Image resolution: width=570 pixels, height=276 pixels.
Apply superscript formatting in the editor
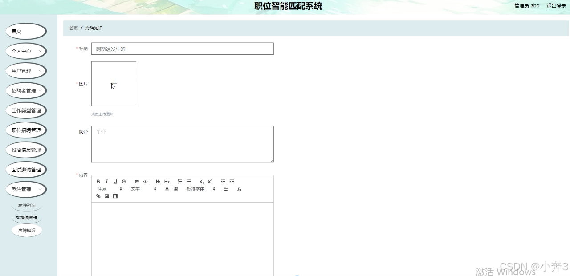click(x=209, y=182)
